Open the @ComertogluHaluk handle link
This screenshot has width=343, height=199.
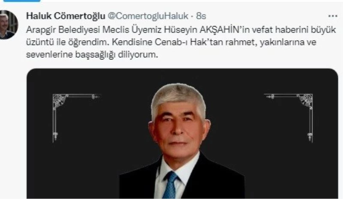click(148, 16)
